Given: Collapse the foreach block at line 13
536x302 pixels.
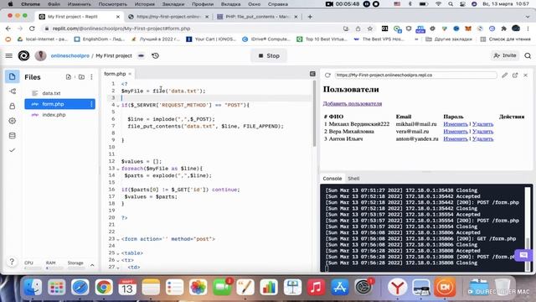Looking at the screenshot, I should tap(118, 169).
